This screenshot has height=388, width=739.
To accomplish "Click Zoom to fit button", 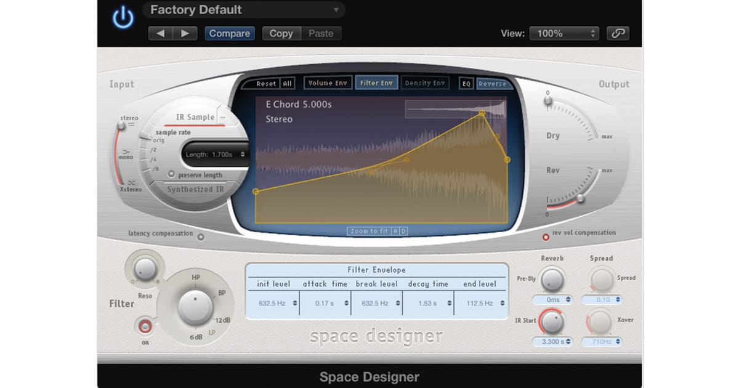I will click(x=369, y=231).
